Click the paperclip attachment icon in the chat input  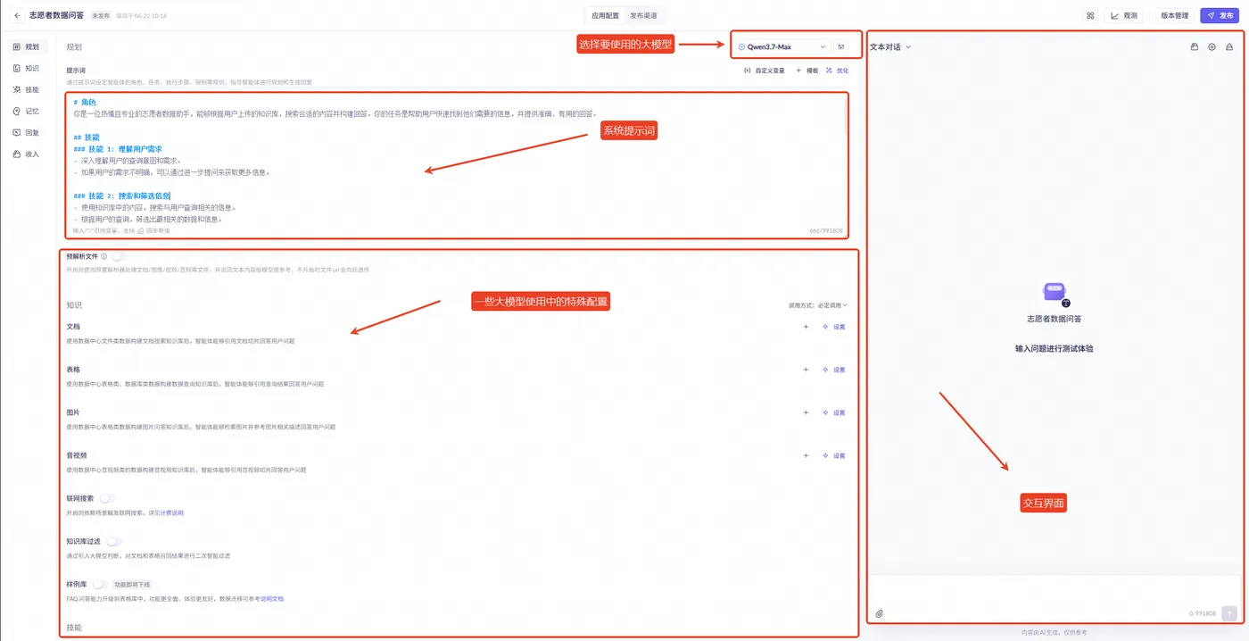[x=879, y=613]
